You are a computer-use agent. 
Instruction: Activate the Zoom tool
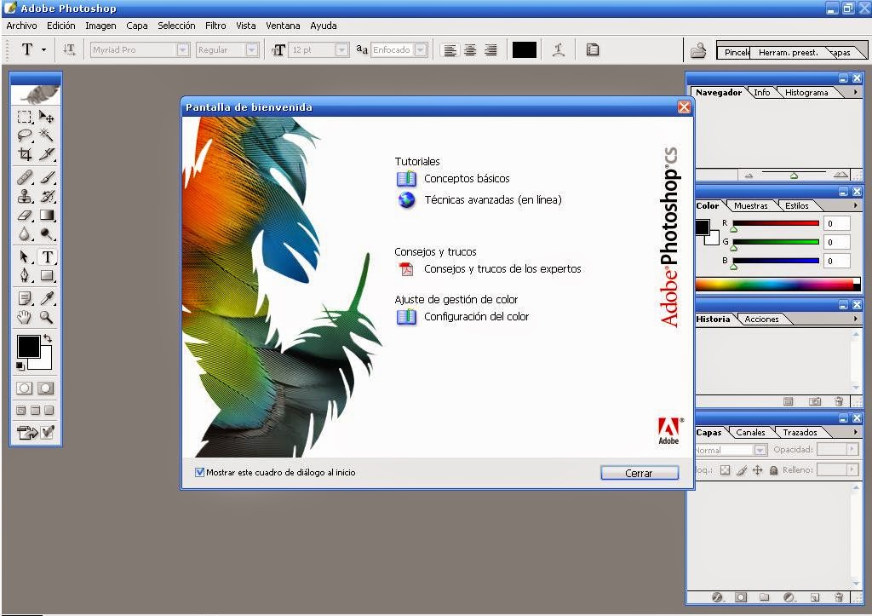click(49, 317)
